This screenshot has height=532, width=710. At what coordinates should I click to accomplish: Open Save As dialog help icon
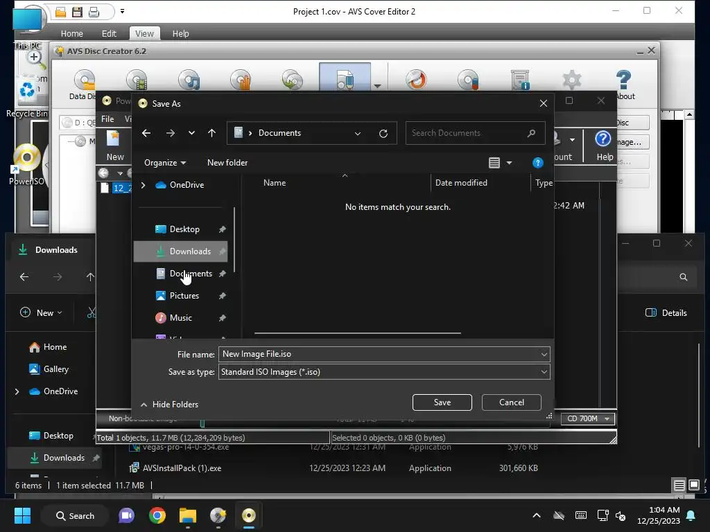pos(537,163)
